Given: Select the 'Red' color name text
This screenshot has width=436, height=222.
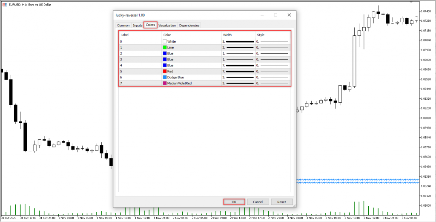Looking at the screenshot, I should pyautogui.click(x=170, y=71).
